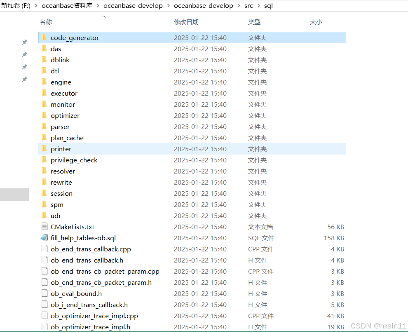Sort files by the 修改日期 column header

tap(188, 22)
